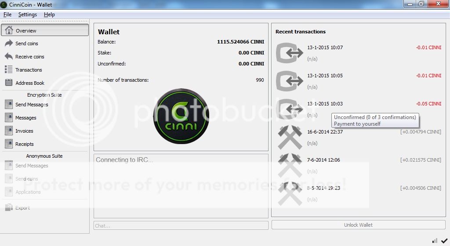Open the Address Book page
This screenshot has height=246, width=450.
click(45, 83)
